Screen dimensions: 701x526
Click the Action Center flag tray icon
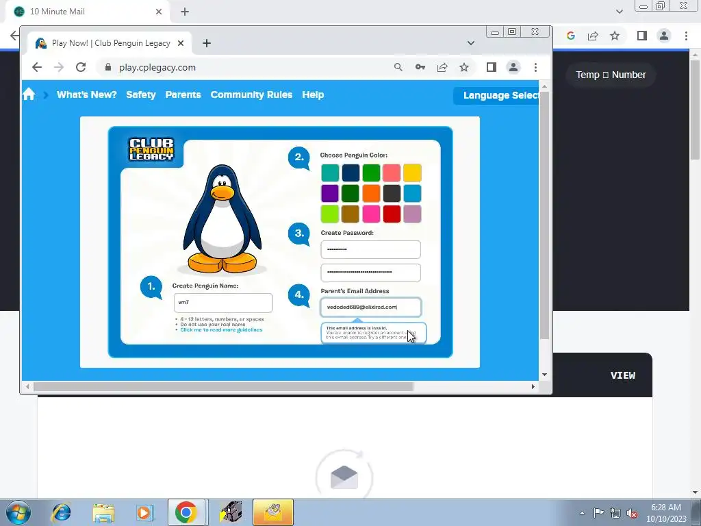click(598, 513)
